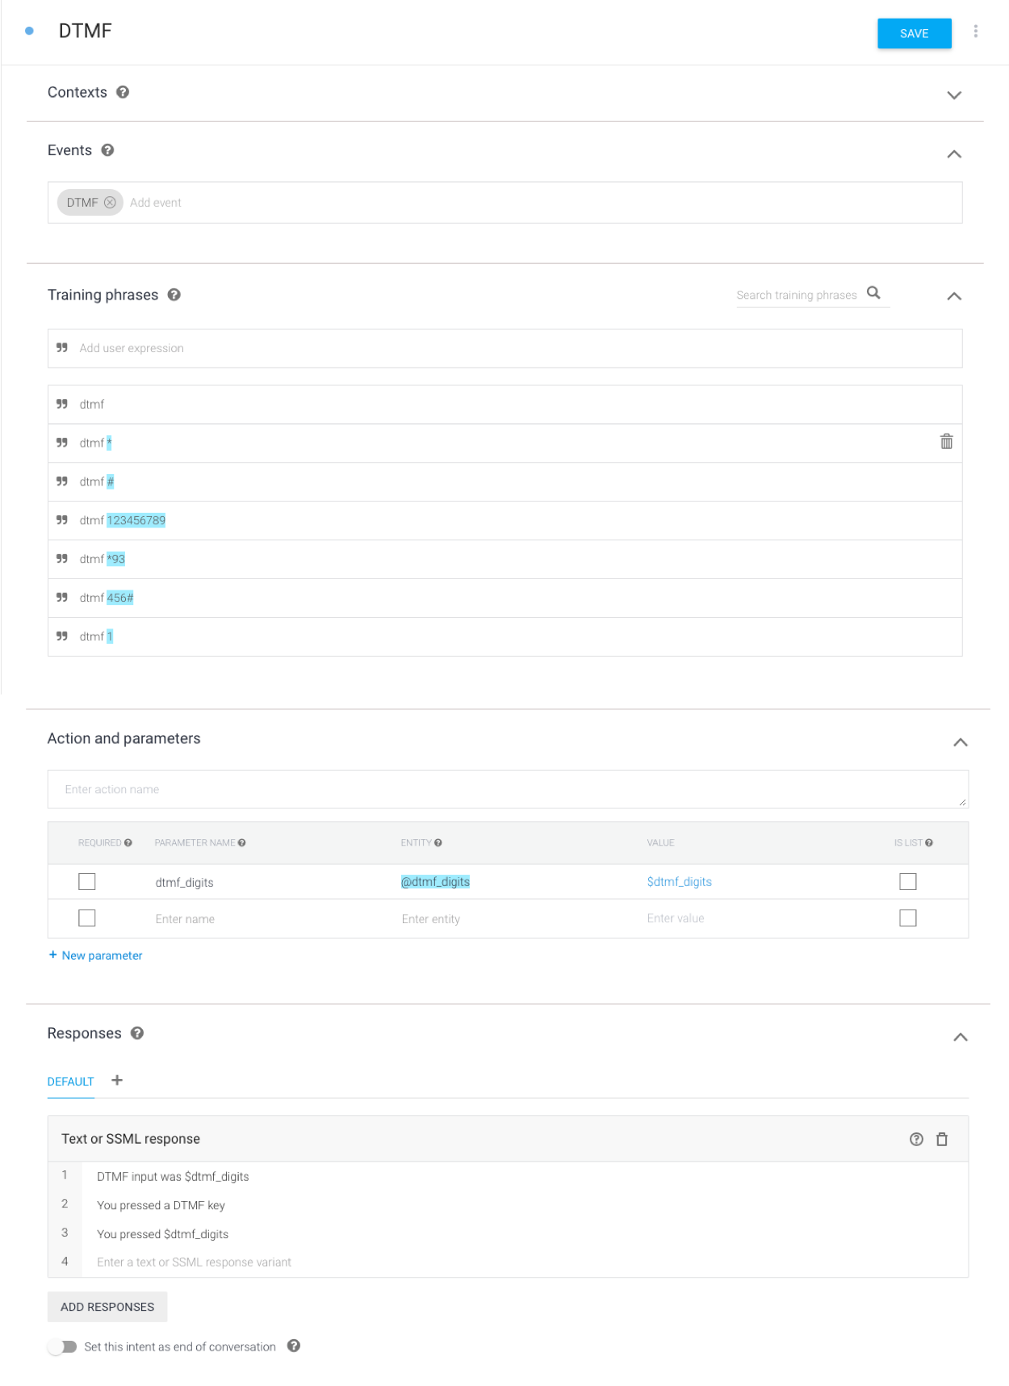Click the Responses help question icon
1009x1386 pixels.
point(137,1033)
